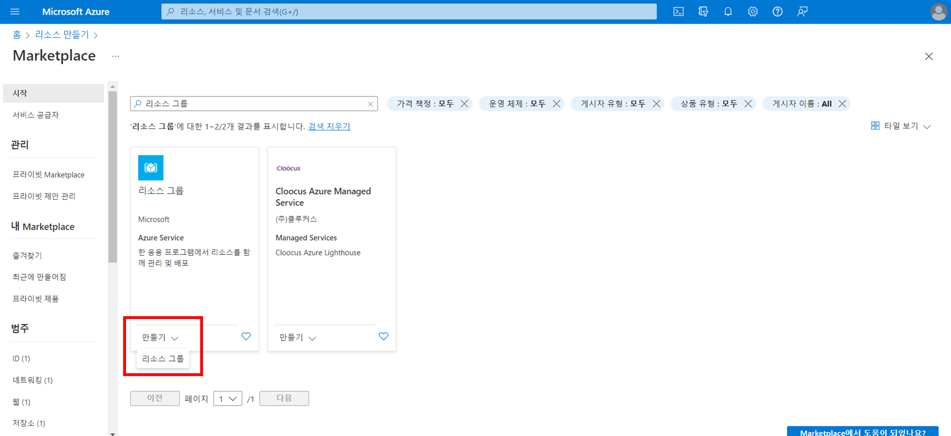Click the left menu scroll down arrow
Image resolution: width=951 pixels, height=436 pixels.
click(x=113, y=434)
